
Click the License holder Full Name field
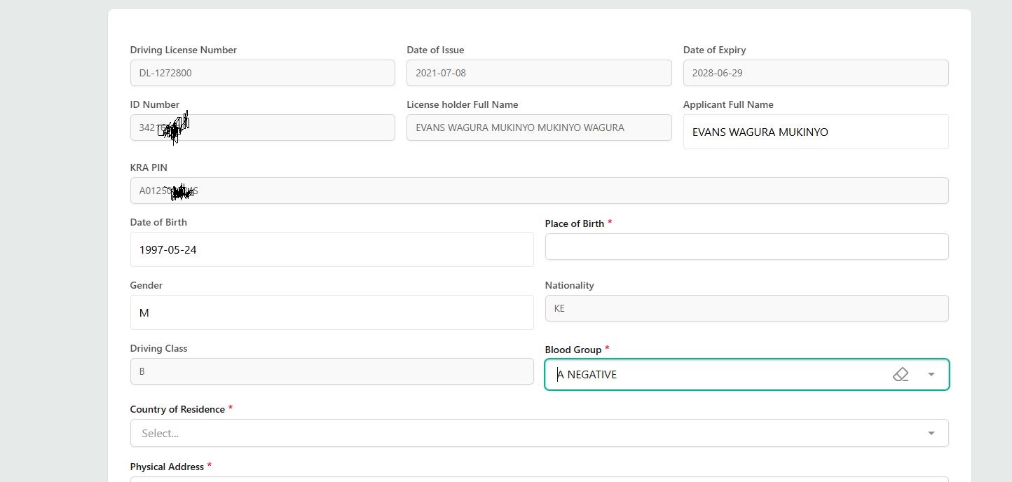(538, 128)
